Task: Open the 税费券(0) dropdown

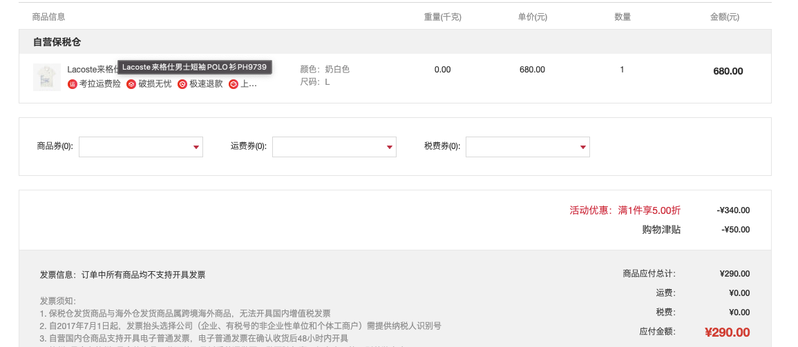Action: point(528,147)
